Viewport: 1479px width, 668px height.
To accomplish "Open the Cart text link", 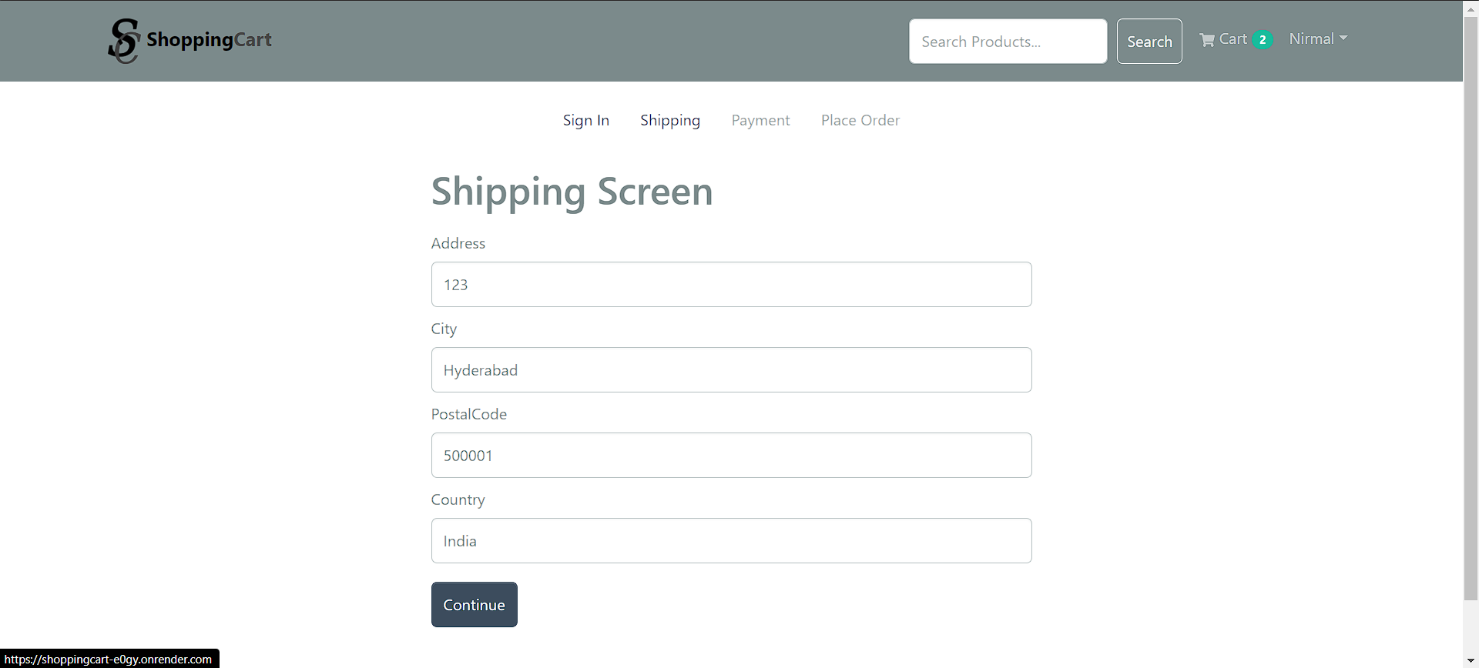I will pos(1232,39).
